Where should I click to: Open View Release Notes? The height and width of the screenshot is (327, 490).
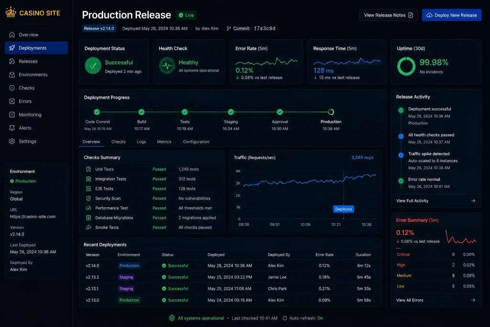pyautogui.click(x=389, y=15)
